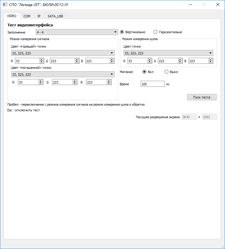This screenshot has width=225, height=249.
Task: Select the Вертикально radio button
Action: pyautogui.click(x=122, y=32)
